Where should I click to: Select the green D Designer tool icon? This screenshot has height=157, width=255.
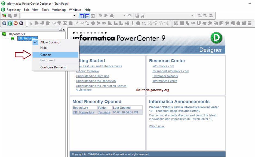[x=10, y=23]
